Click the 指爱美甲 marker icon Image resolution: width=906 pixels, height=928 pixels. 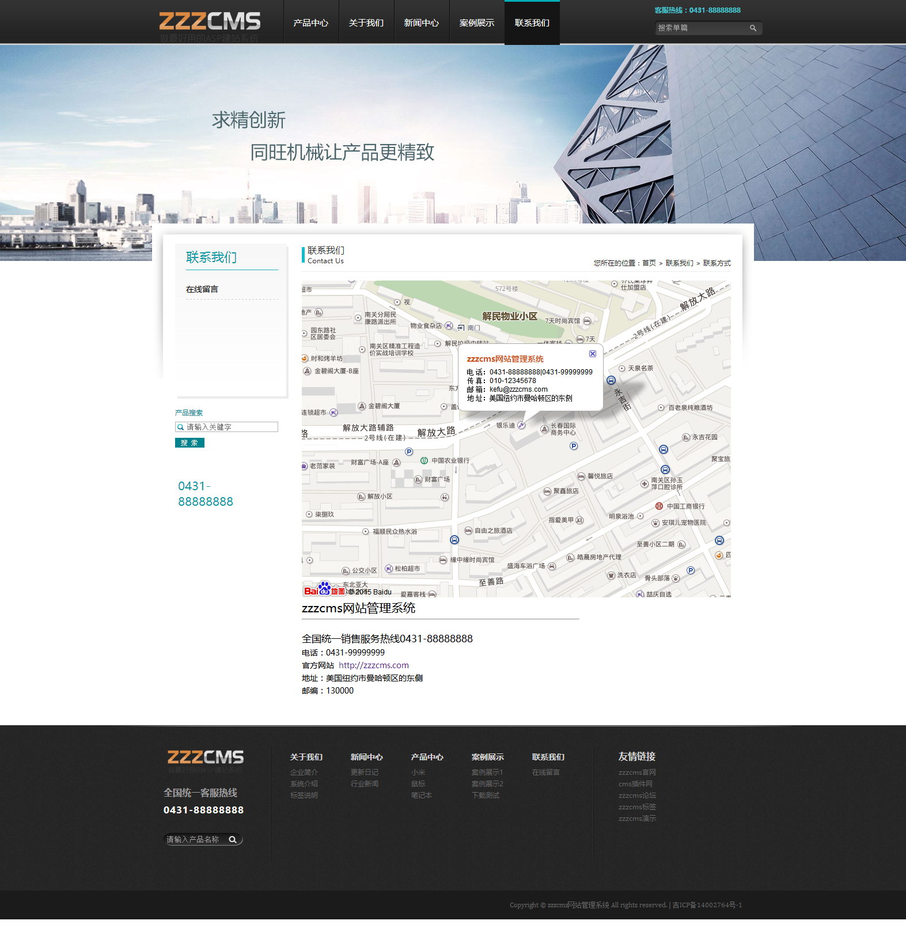click(579, 520)
